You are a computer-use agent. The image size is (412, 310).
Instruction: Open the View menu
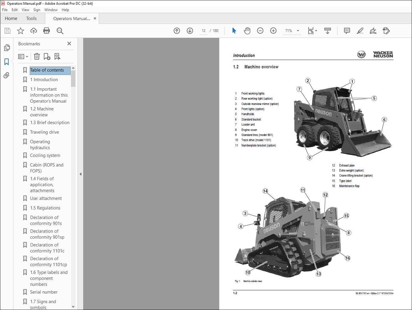(x=25, y=10)
